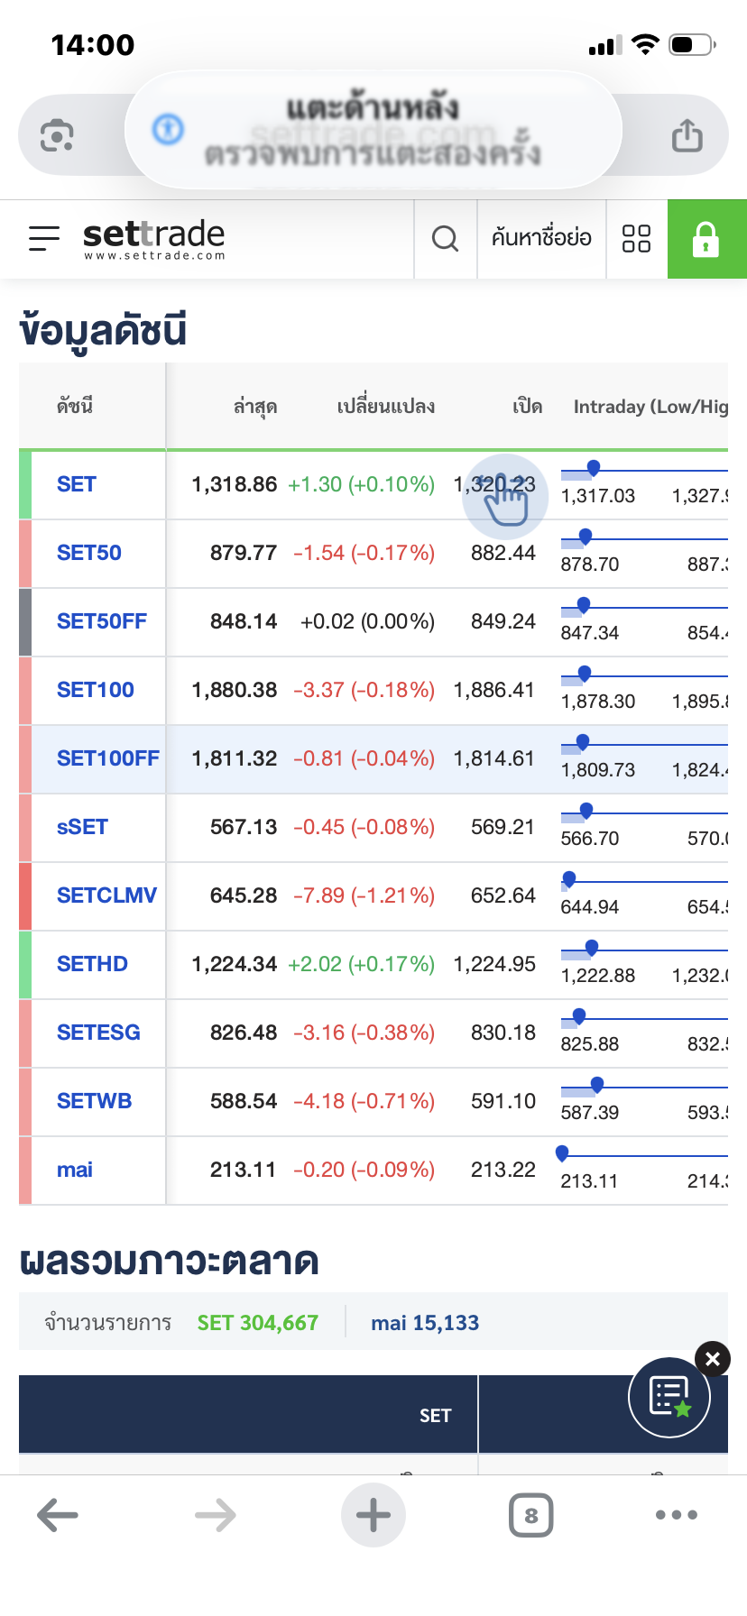This screenshot has height=1616, width=747.
Task: Tap the settrade logo
Action: click(153, 238)
